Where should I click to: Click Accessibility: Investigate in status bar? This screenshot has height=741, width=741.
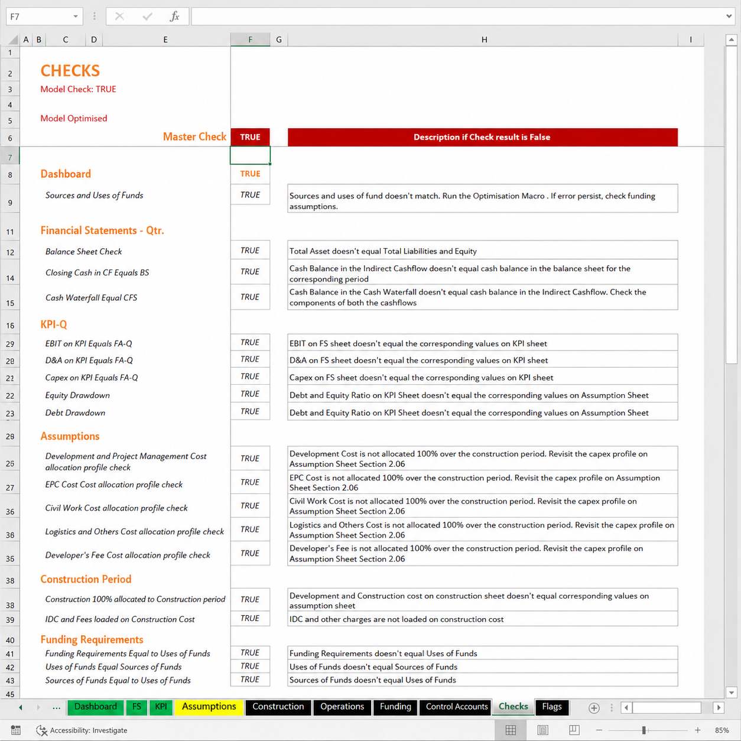[82, 730]
